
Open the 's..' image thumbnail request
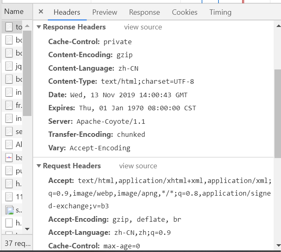[9, 210]
